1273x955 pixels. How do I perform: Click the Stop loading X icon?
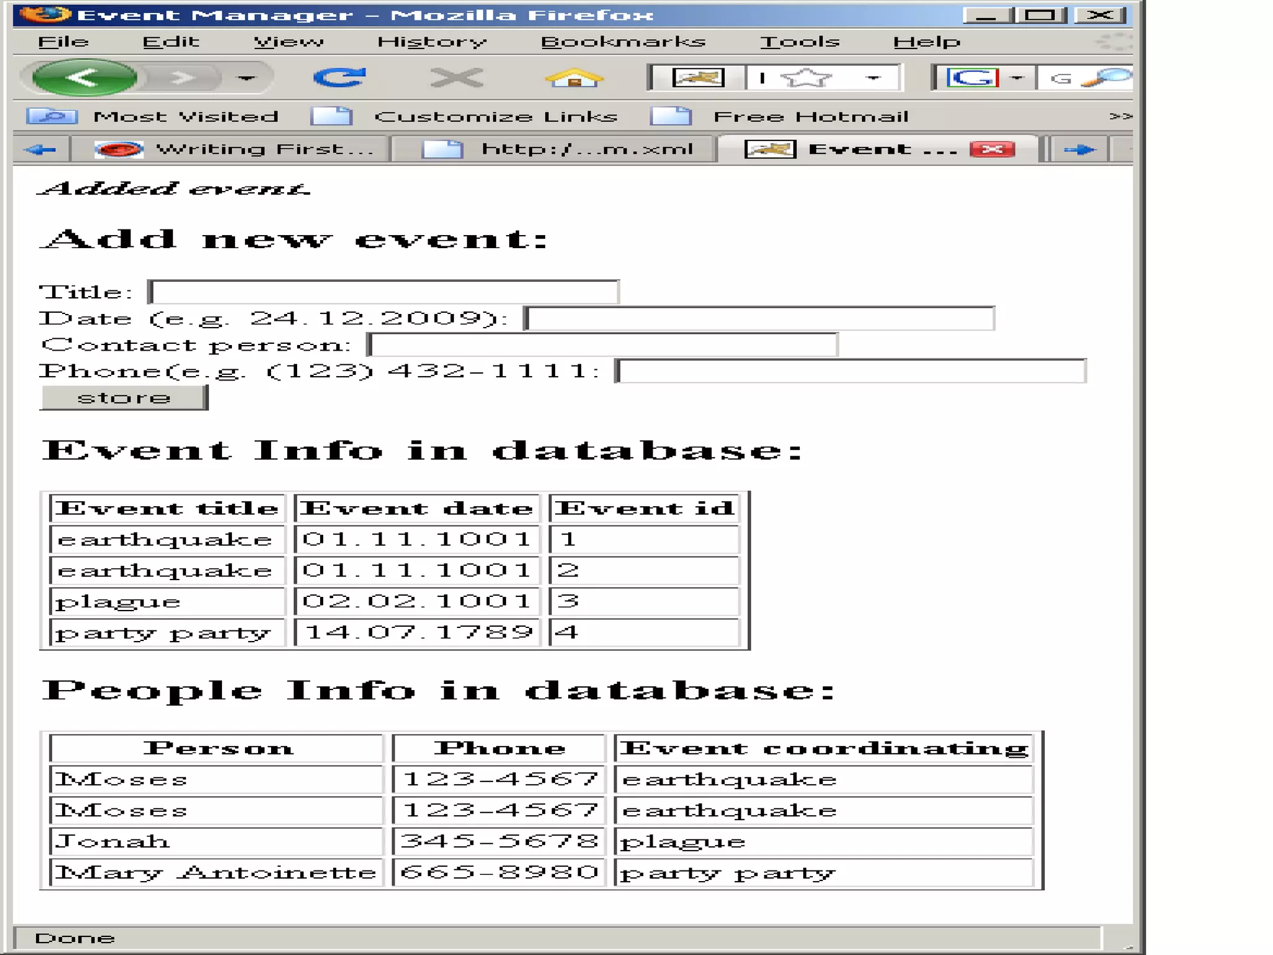457,78
